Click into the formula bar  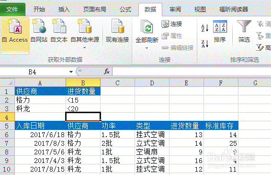click(x=192, y=71)
